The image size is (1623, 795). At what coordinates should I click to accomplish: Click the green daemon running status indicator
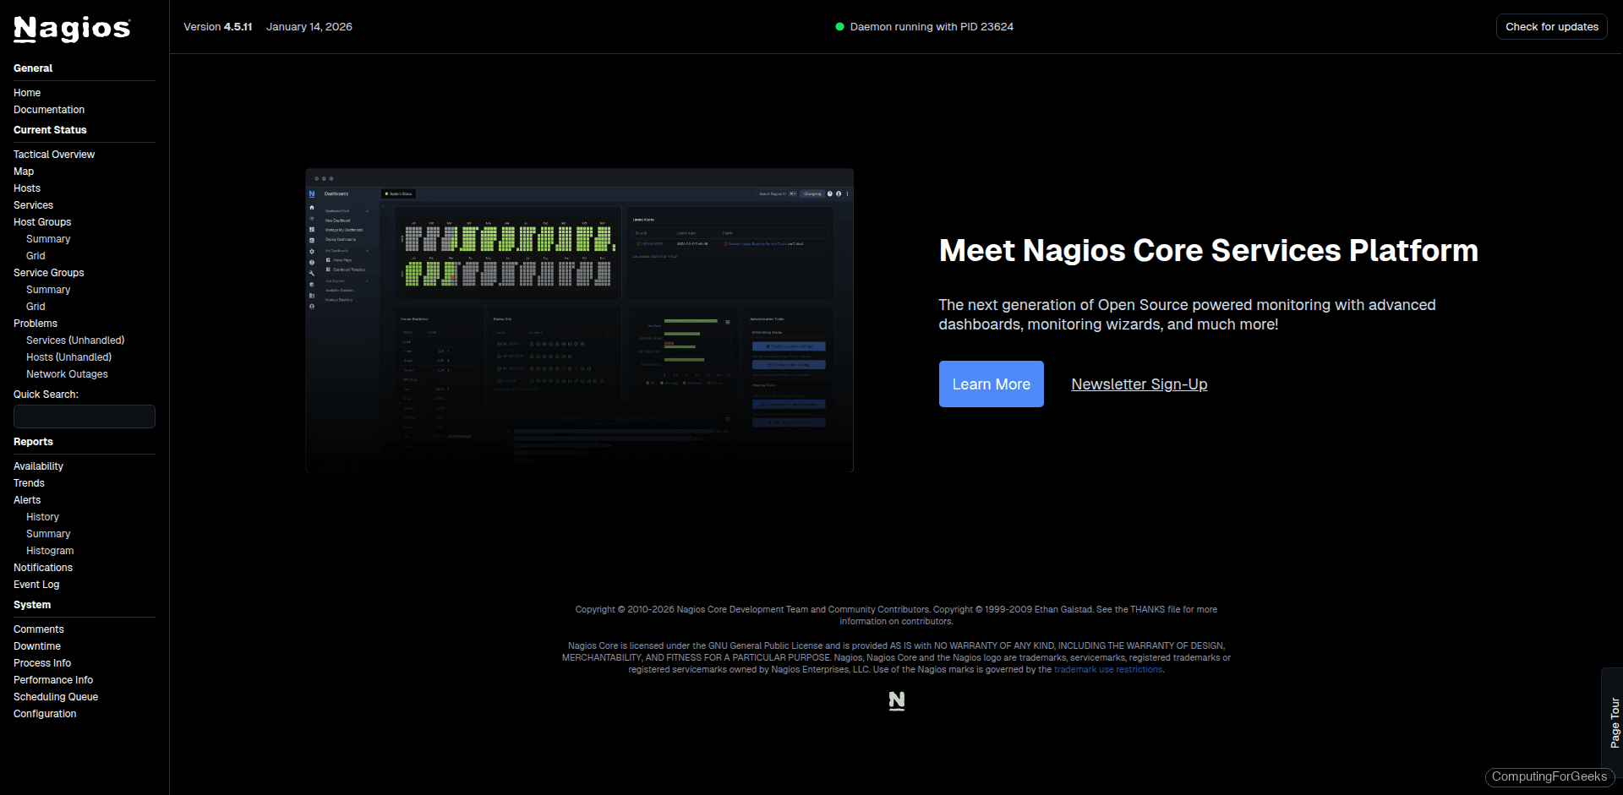[839, 26]
